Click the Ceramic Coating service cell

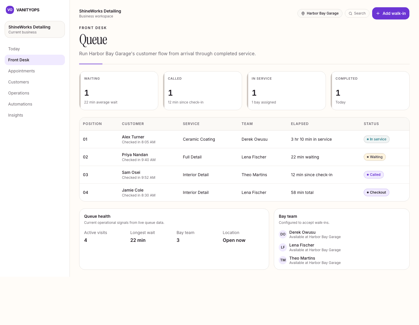click(199, 139)
